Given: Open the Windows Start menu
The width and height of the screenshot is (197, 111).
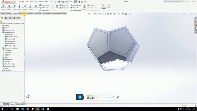Looking at the screenshot, I should tap(2, 109).
